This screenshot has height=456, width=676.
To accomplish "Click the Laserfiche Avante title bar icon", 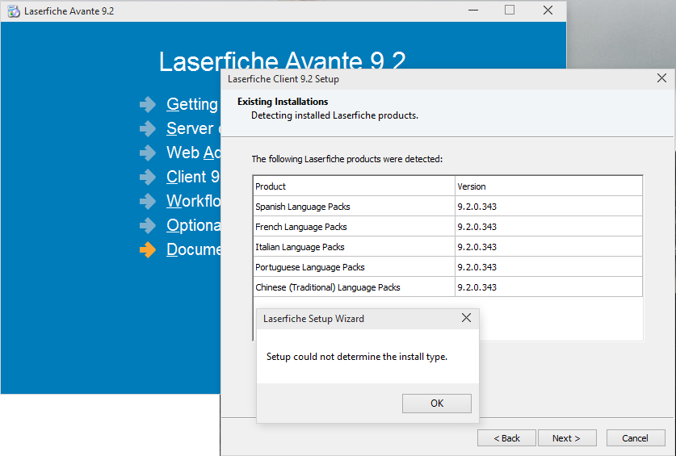I will [x=13, y=10].
